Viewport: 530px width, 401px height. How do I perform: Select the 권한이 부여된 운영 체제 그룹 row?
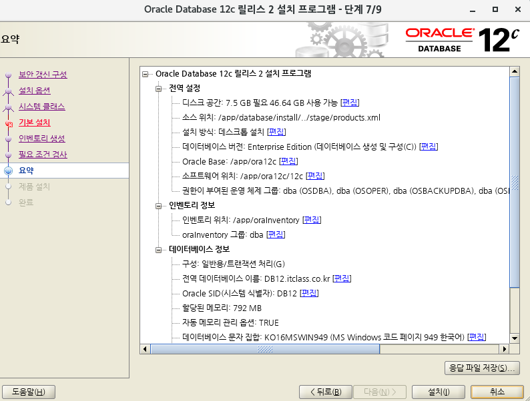coord(346,191)
